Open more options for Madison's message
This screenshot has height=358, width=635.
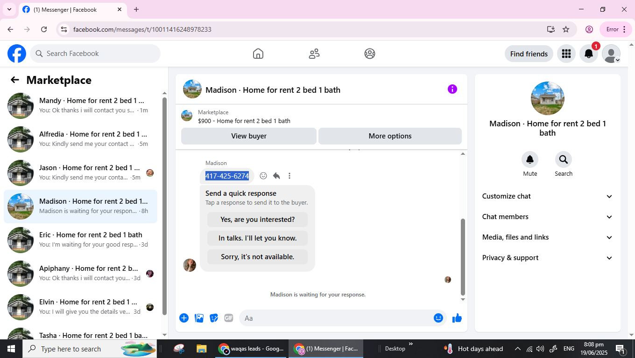(x=289, y=176)
